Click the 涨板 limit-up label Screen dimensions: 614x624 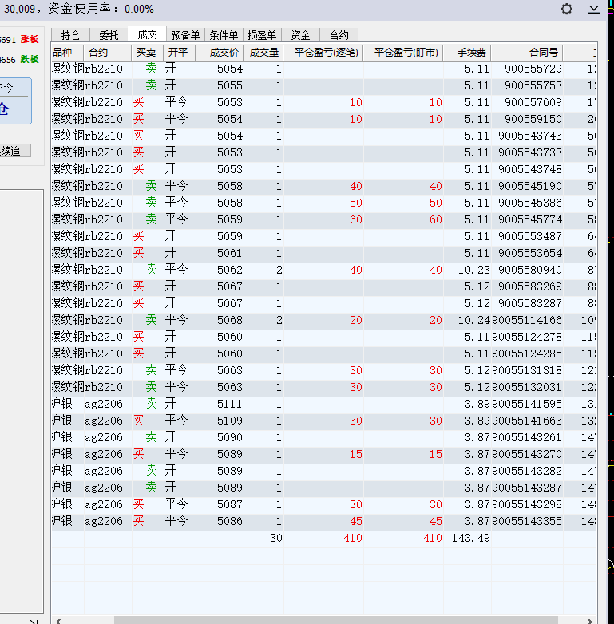[x=30, y=39]
